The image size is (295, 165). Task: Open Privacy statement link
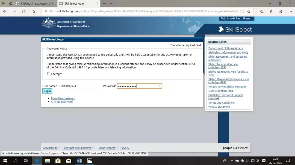point(219,107)
